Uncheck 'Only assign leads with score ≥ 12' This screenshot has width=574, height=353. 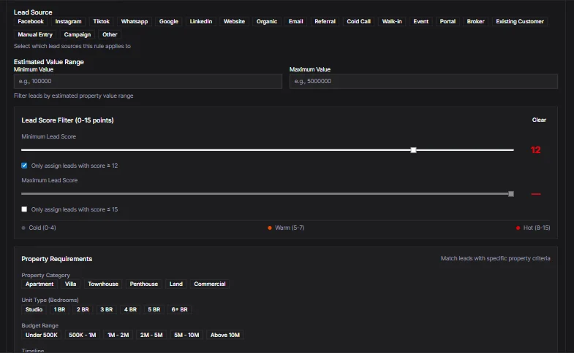click(25, 166)
